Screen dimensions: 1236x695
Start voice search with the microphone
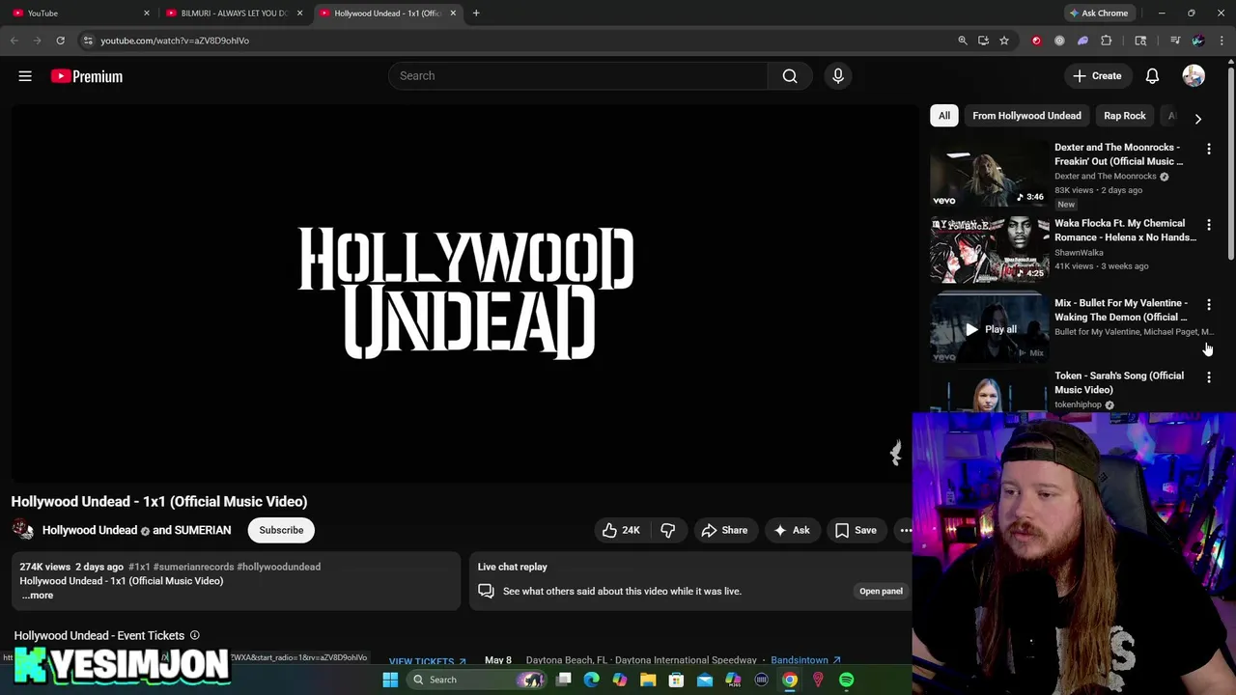pyautogui.click(x=838, y=76)
